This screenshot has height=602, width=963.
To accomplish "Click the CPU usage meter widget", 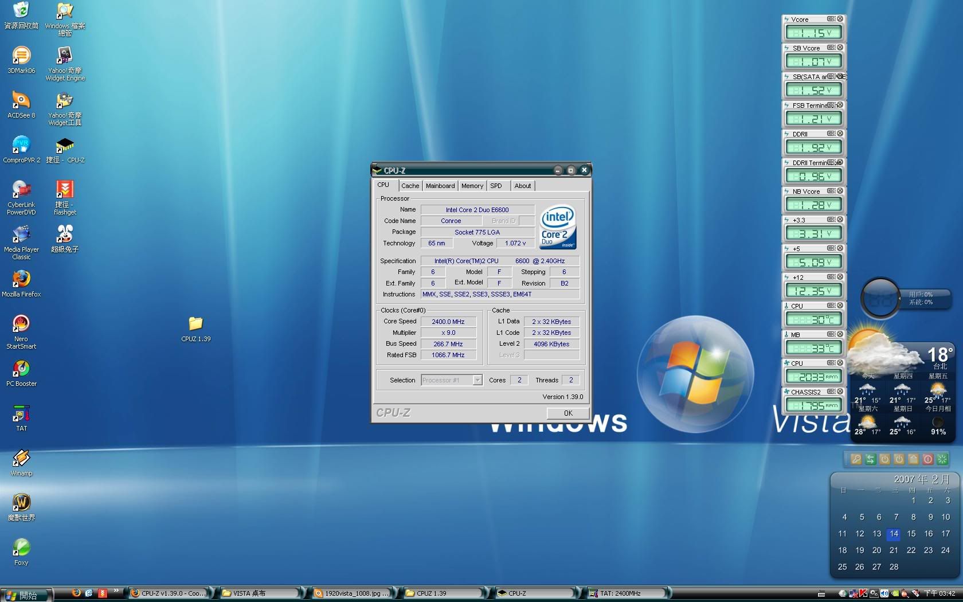I will click(x=880, y=298).
